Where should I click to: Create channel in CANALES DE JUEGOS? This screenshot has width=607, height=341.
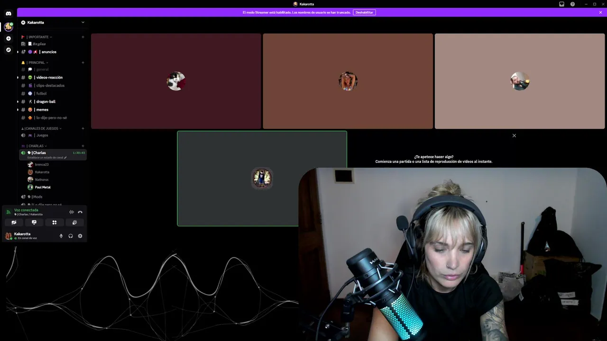[83, 128]
